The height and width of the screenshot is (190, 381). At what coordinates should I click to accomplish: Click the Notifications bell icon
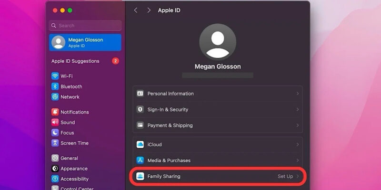55,112
